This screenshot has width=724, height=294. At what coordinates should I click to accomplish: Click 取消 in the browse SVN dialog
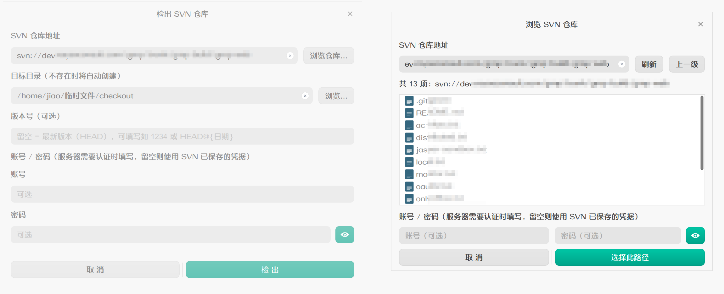[x=474, y=257]
